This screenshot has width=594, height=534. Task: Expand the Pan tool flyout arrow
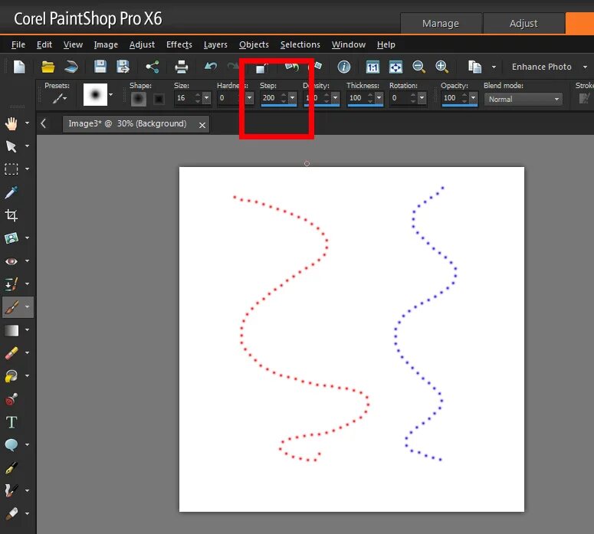tap(27, 123)
